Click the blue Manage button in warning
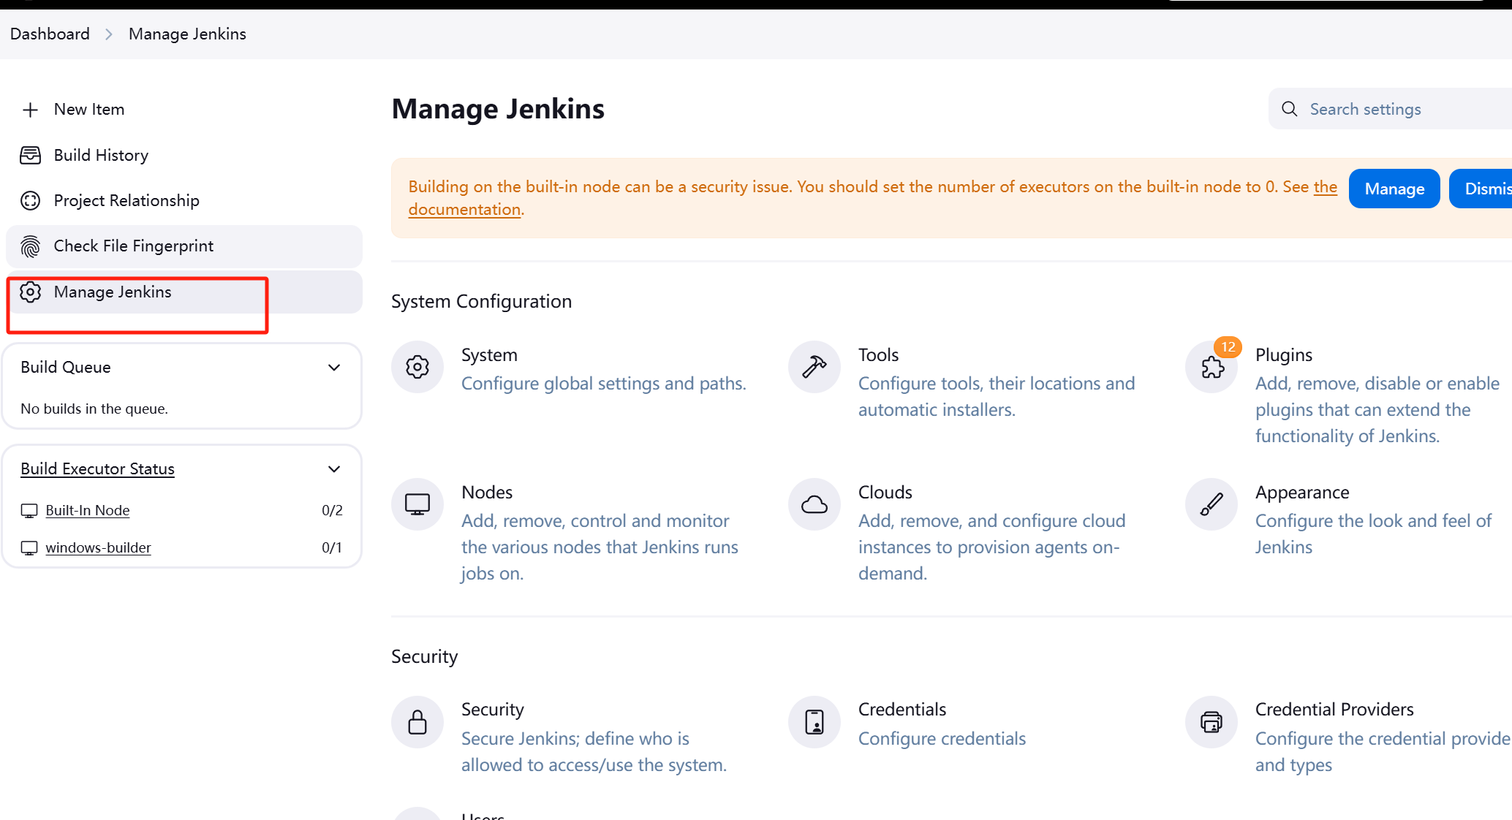1512x820 pixels. pyautogui.click(x=1394, y=189)
